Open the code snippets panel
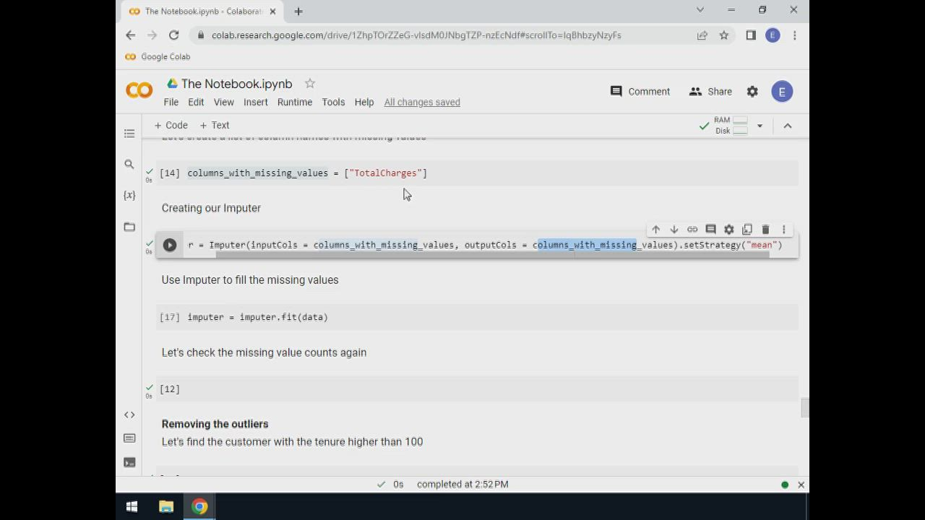925x520 pixels. tap(129, 415)
